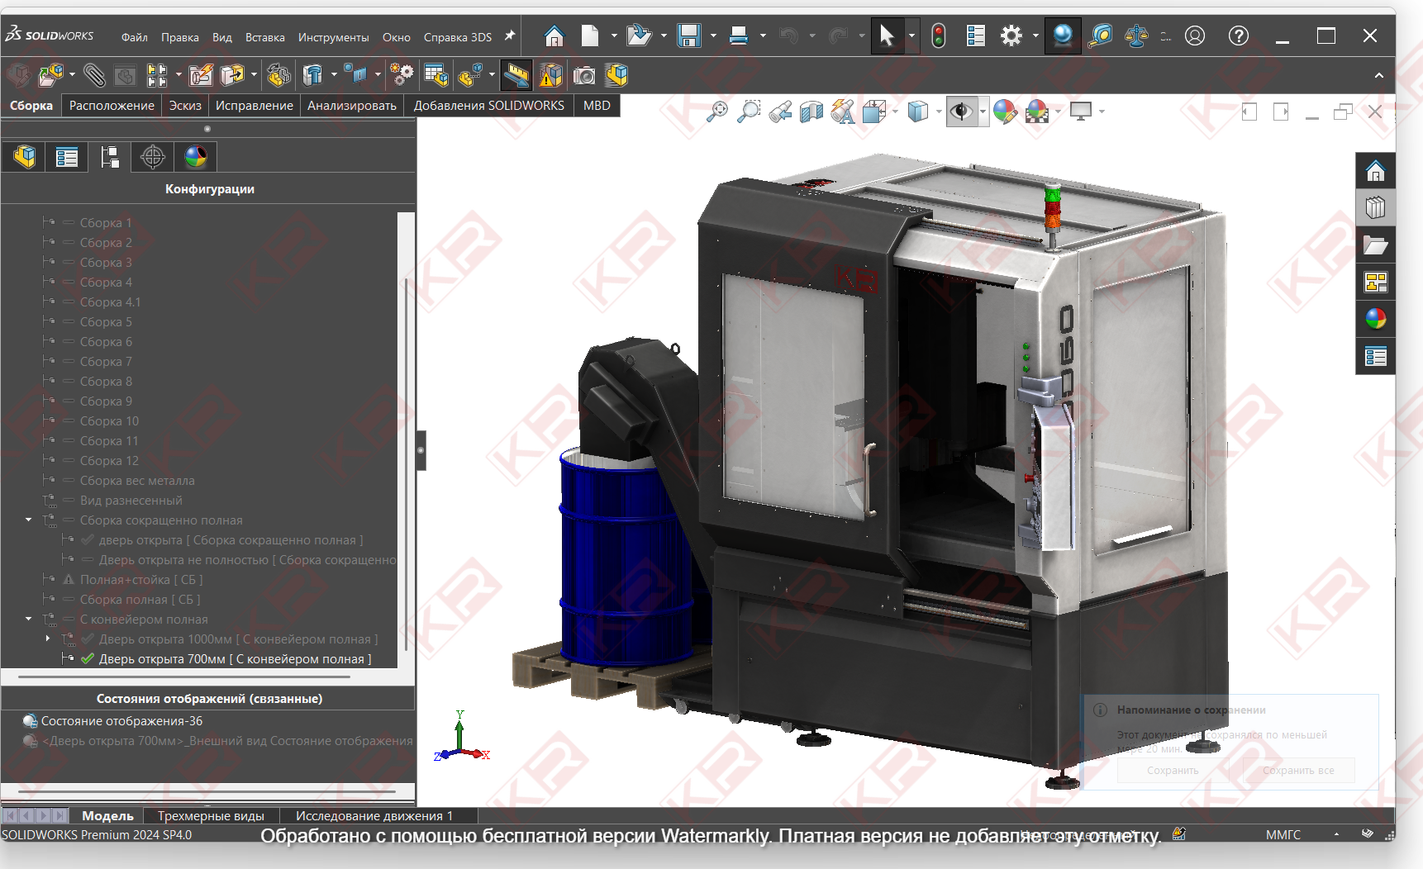Open the Options gear icon

[x=1011, y=36]
